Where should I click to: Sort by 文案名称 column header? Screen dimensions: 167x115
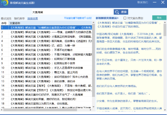[x=50, y=23]
